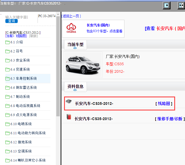The width and height of the screenshot is (185, 165).
Task: Click the 返回上一页 link
Action: (x=71, y=16)
